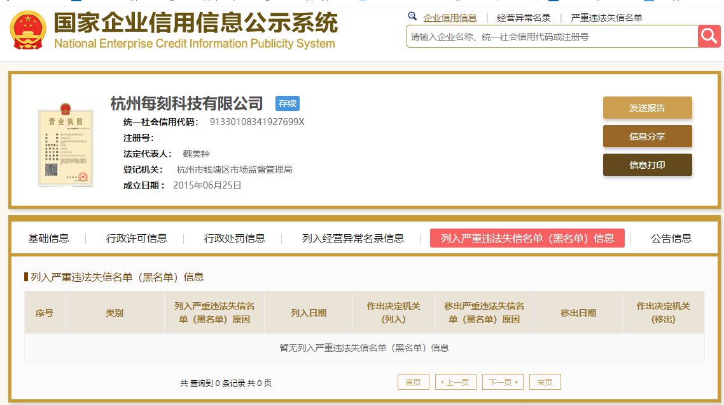This screenshot has height=405, width=724.
Task: Click the legal representative name 魏美钟
Action: click(196, 154)
